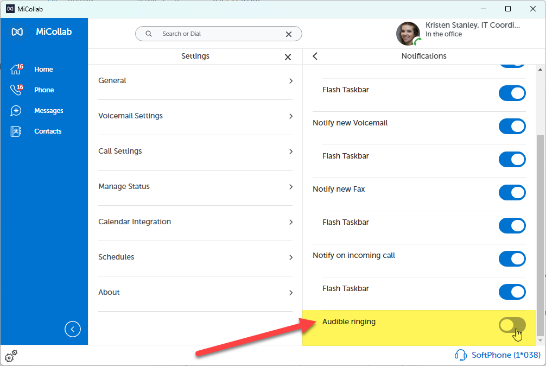546x366 pixels.
Task: Open the Home icon with badge
Action: click(16, 70)
